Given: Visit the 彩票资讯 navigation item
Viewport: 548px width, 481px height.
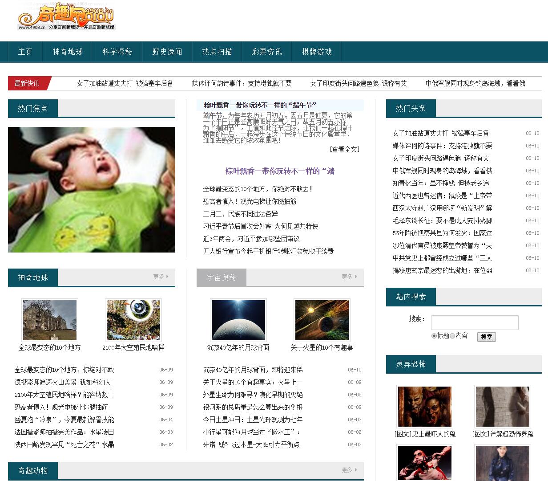Looking at the screenshot, I should tap(267, 52).
